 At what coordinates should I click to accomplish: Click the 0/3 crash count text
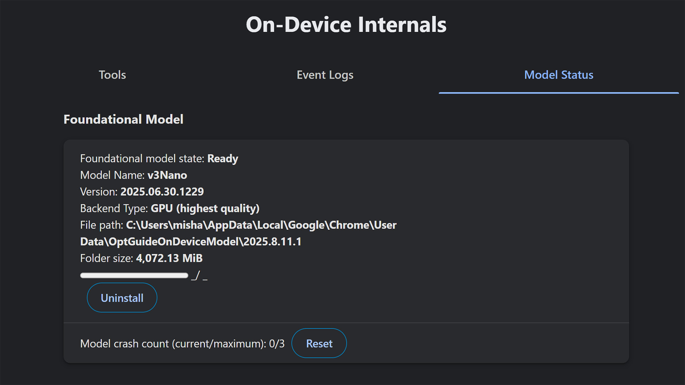(277, 344)
